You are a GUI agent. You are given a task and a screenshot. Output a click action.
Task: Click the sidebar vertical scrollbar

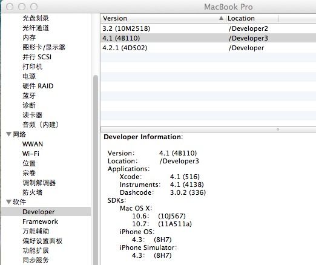pos(96,169)
